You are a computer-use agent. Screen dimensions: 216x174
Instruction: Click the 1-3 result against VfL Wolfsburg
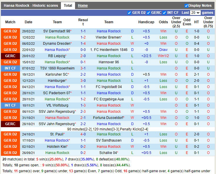click(83, 105)
